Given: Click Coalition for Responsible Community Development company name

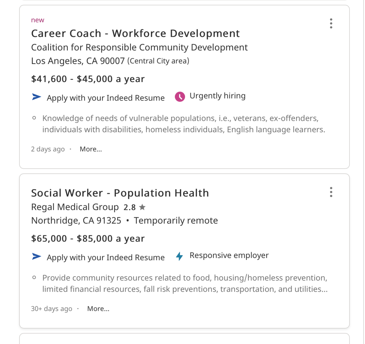Looking at the screenshot, I should point(139,47).
